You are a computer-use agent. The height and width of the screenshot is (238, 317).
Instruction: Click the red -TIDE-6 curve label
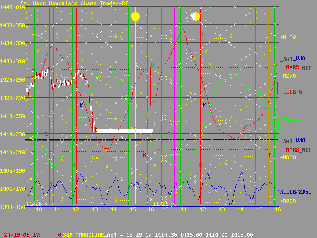(x=290, y=92)
